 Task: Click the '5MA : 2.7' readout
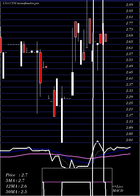pos(15,181)
